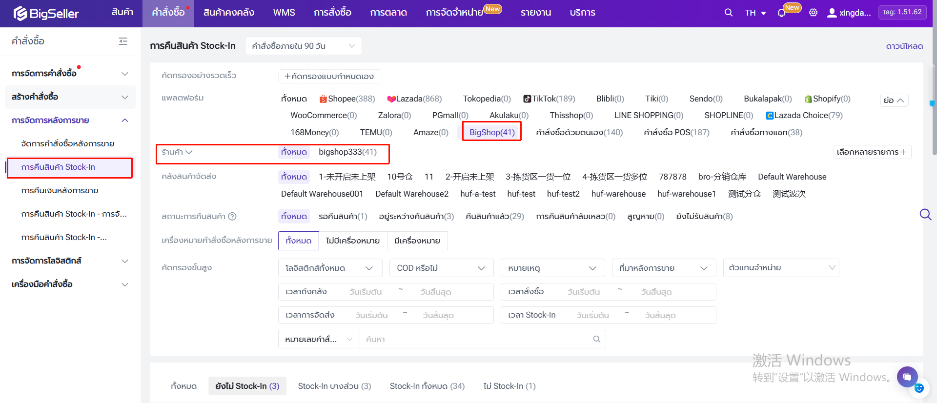Image resolution: width=937 pixels, height=403 pixels.
Task: Open the search magnifier in top bar
Action: pyautogui.click(x=728, y=13)
